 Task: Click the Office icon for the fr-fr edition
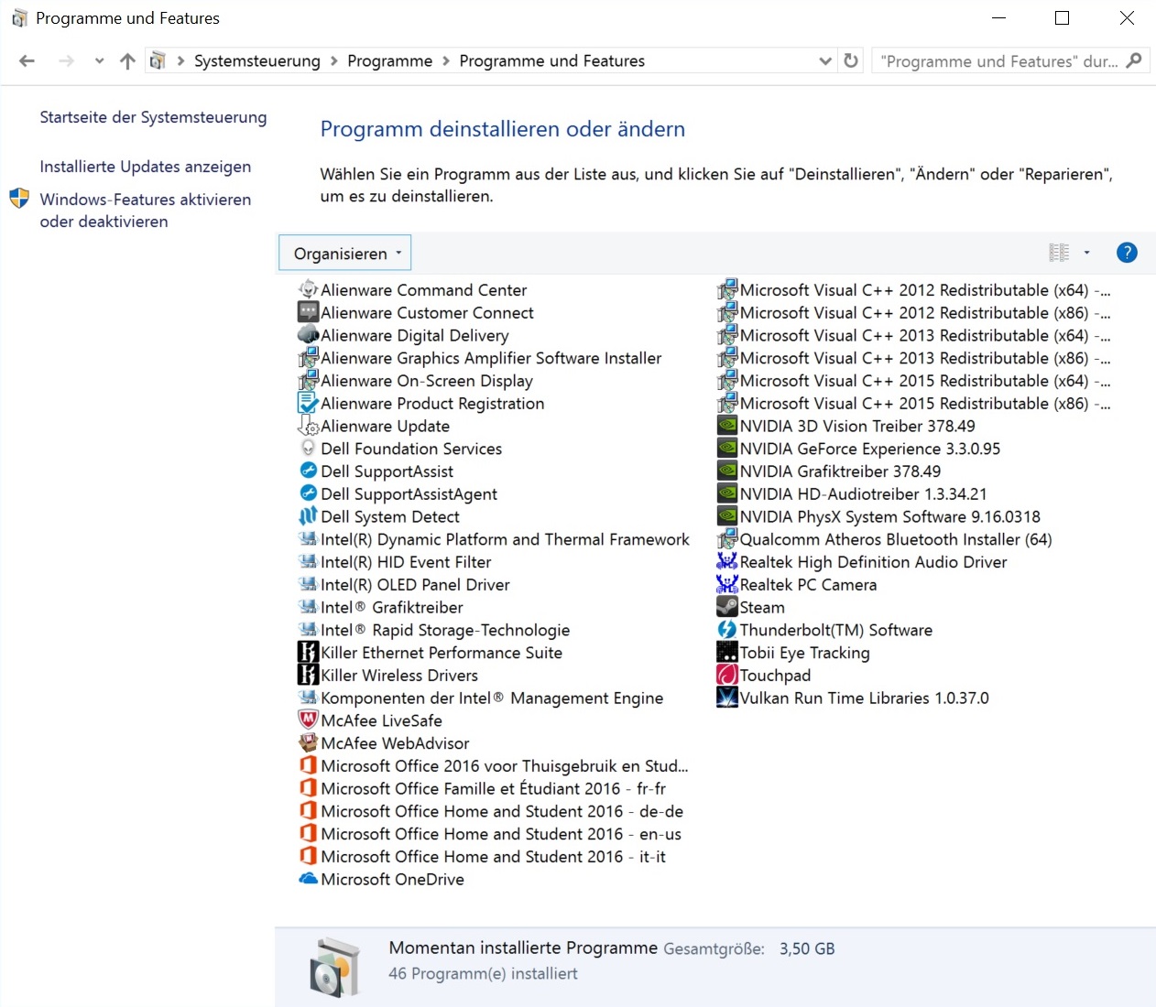tap(309, 788)
